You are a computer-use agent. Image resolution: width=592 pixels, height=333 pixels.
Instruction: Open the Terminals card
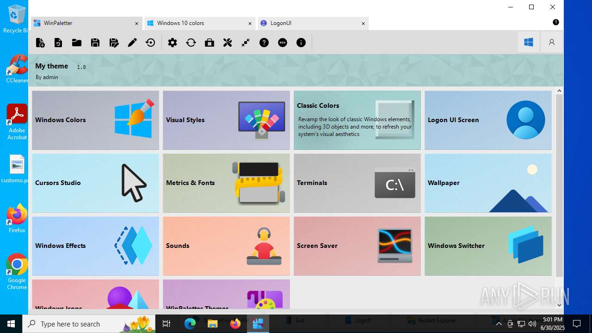(357, 183)
